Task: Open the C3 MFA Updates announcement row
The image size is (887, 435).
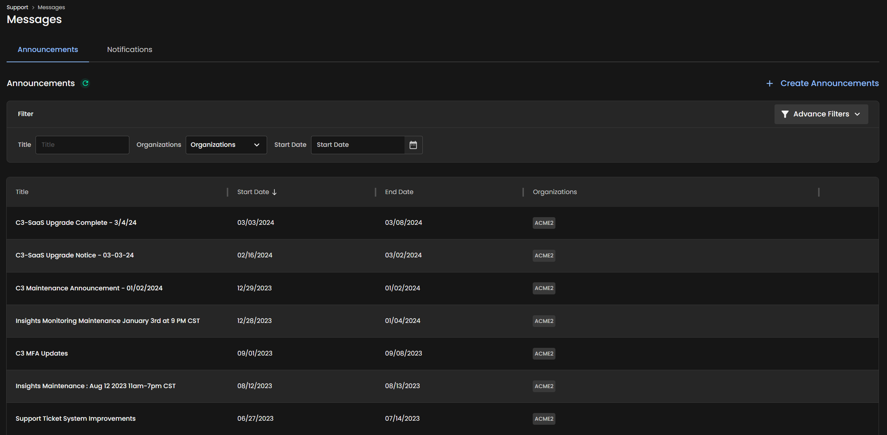Action: [x=42, y=353]
